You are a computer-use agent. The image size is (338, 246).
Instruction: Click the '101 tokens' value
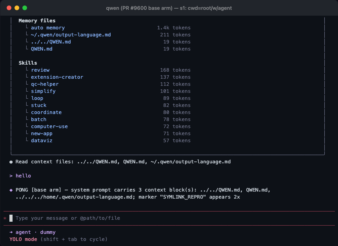pyautogui.click(x=175, y=91)
